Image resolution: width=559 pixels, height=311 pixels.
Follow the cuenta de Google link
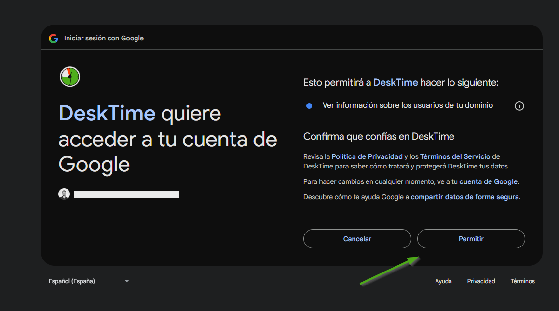[488, 181]
